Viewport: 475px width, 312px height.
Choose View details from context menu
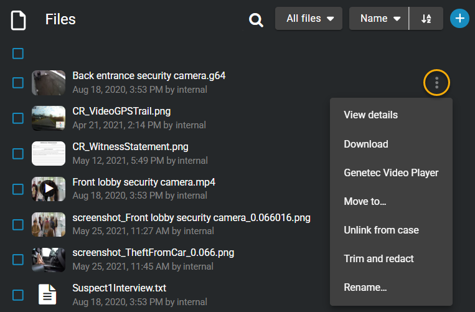[370, 115]
